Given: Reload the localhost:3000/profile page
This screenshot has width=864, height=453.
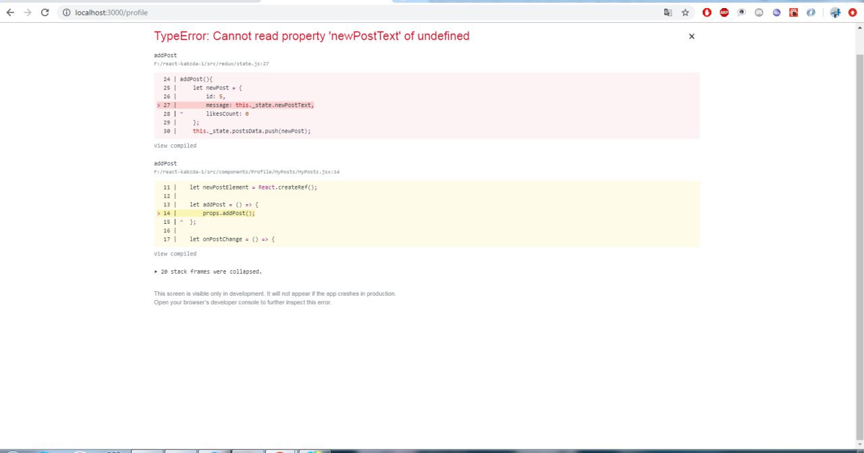Looking at the screenshot, I should pyautogui.click(x=45, y=12).
